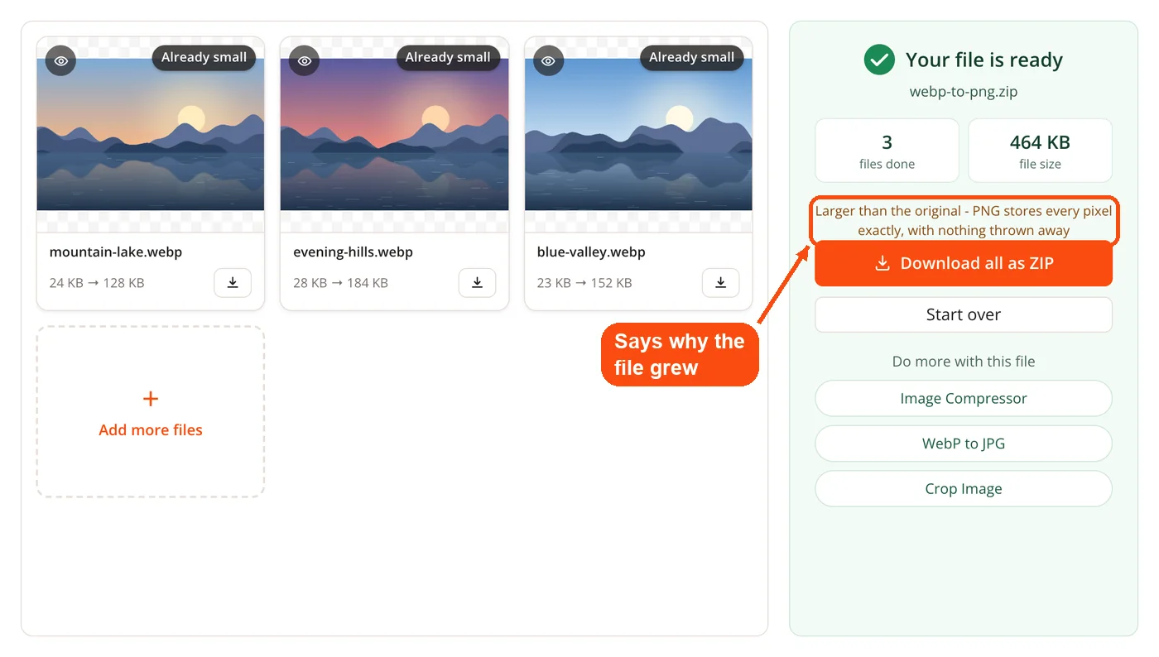Click the Larger than the original notice
This screenshot has width=1159, height=657.
pos(964,221)
